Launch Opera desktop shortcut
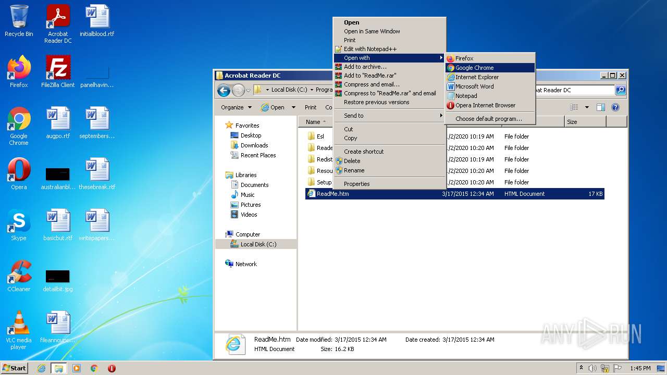 pos(19,174)
